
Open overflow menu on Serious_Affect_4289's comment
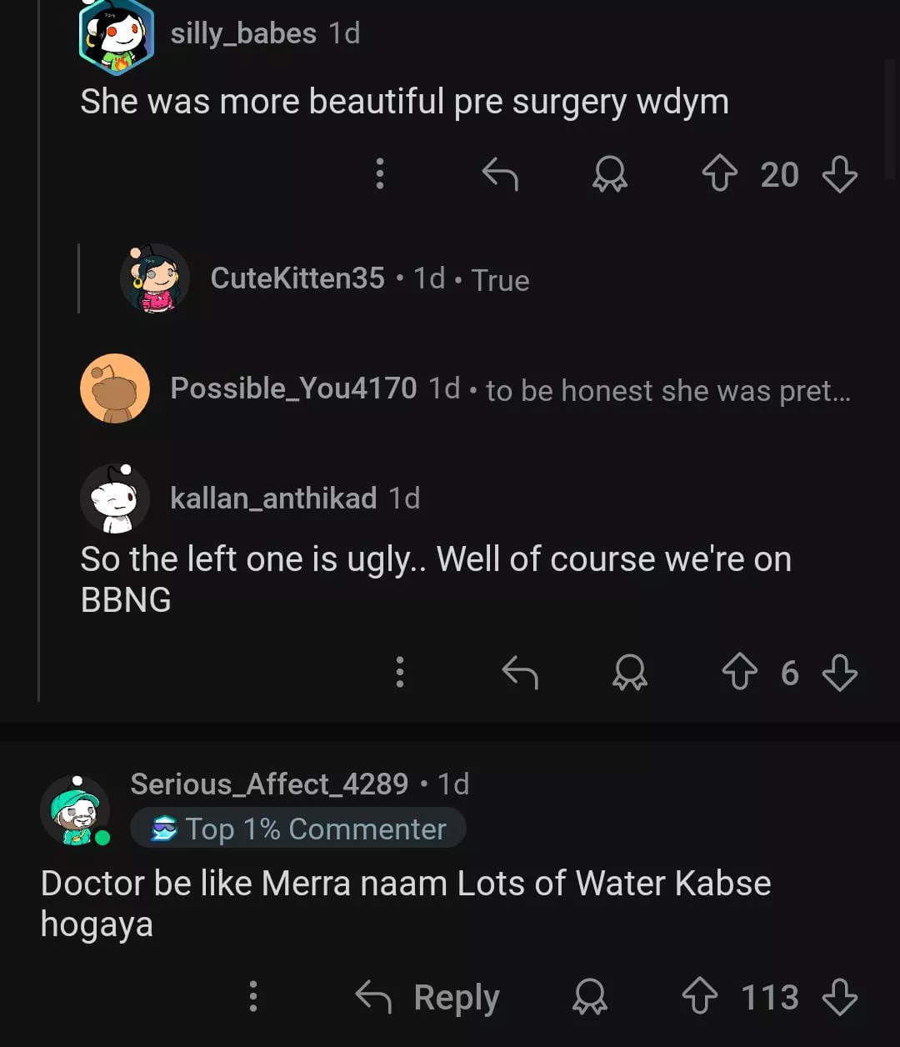pos(253,996)
